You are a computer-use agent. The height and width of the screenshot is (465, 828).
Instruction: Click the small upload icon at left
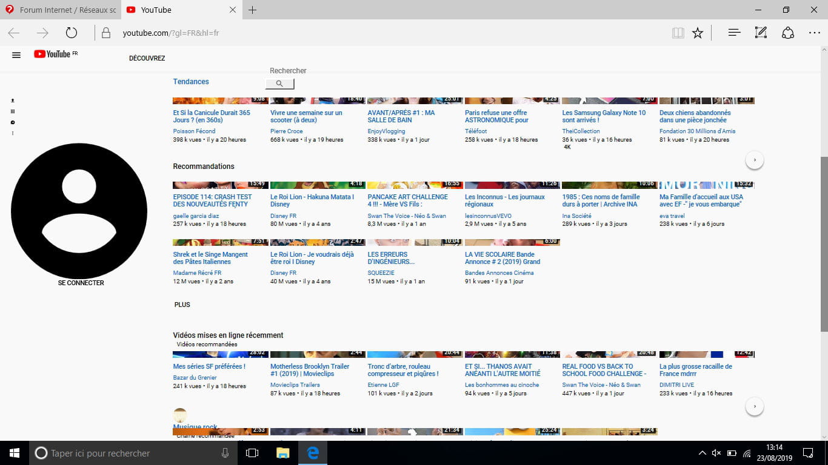pyautogui.click(x=13, y=101)
